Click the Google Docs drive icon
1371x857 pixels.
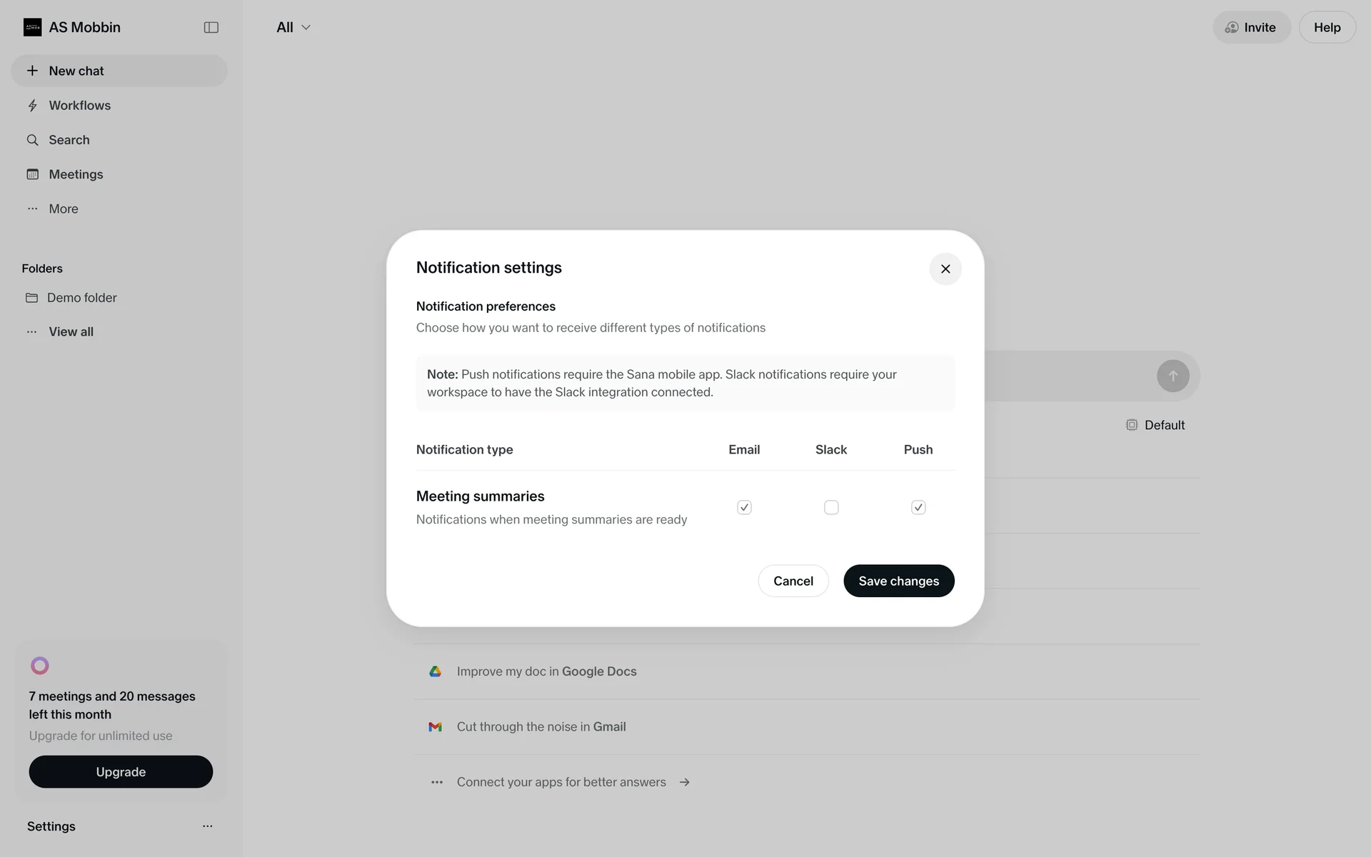click(435, 671)
